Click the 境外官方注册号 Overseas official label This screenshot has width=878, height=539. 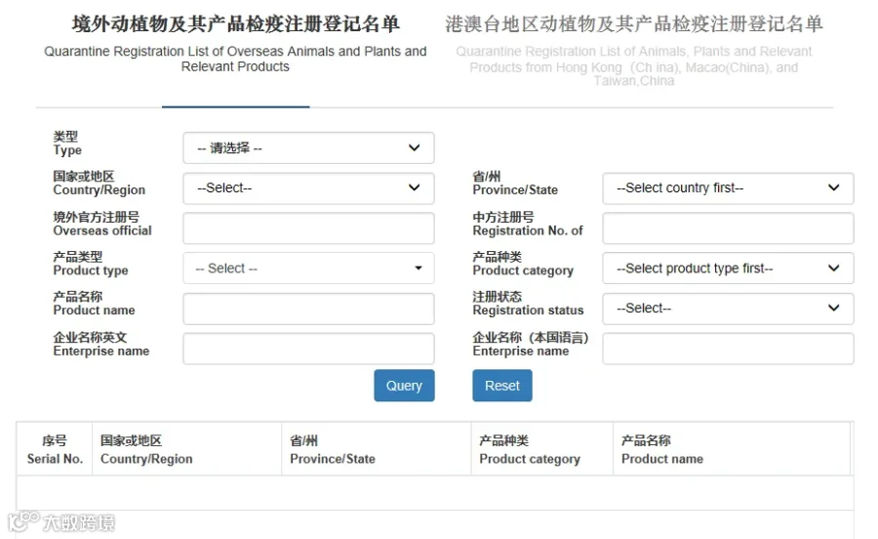pyautogui.click(x=102, y=225)
